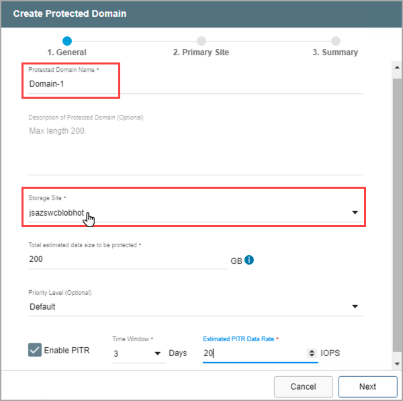The image size is (403, 401).
Task: Expand the Priority Level dropdown
Action: click(355, 307)
